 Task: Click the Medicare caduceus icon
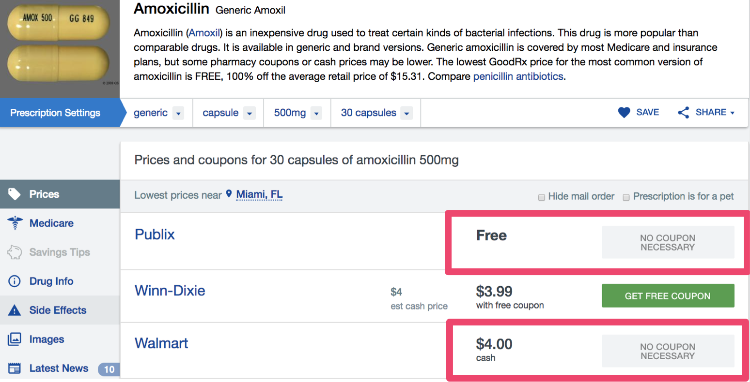(15, 223)
